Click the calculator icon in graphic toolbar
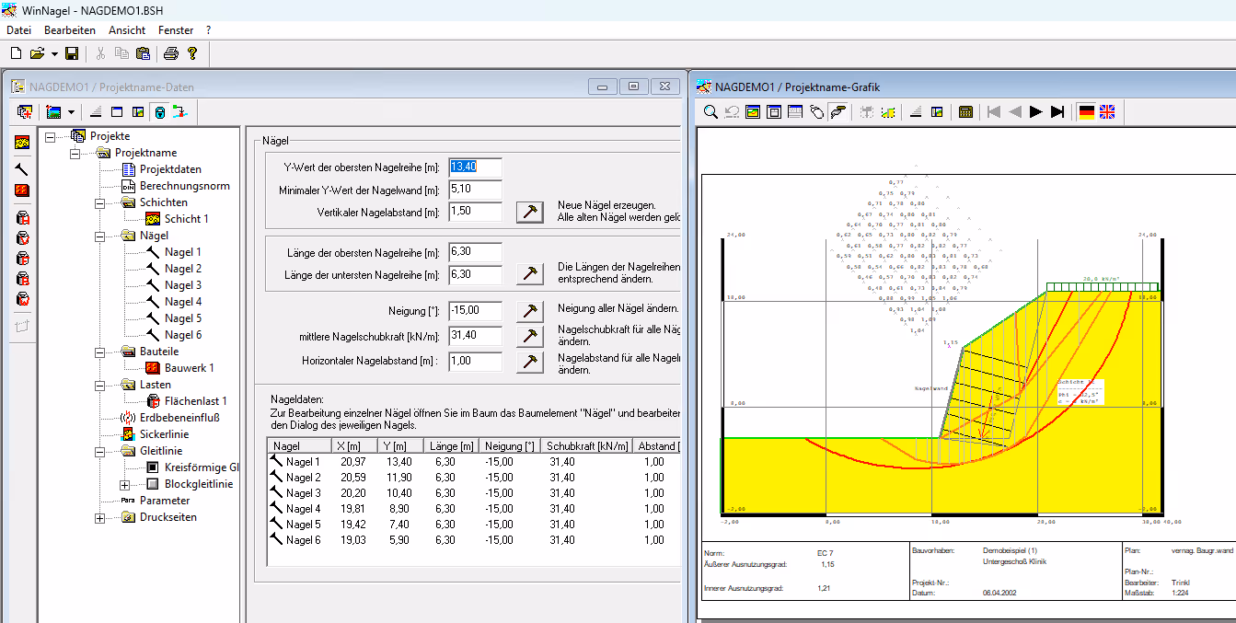 click(965, 111)
